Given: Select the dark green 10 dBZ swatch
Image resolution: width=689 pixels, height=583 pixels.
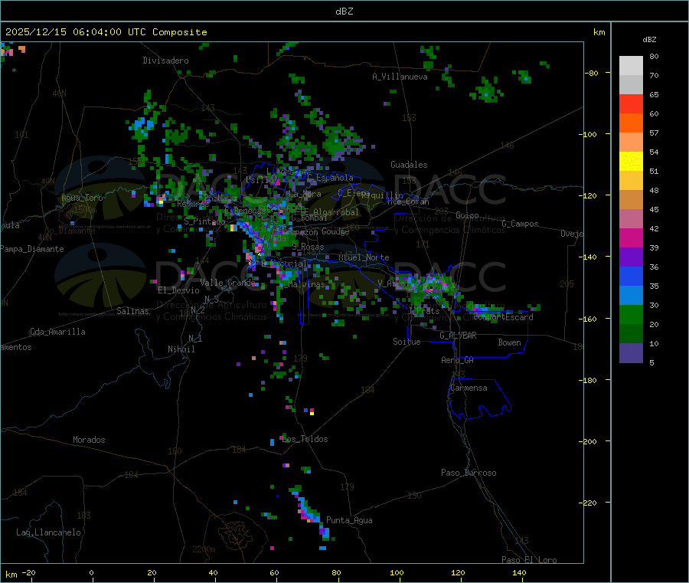Looking at the screenshot, I should tap(631, 333).
